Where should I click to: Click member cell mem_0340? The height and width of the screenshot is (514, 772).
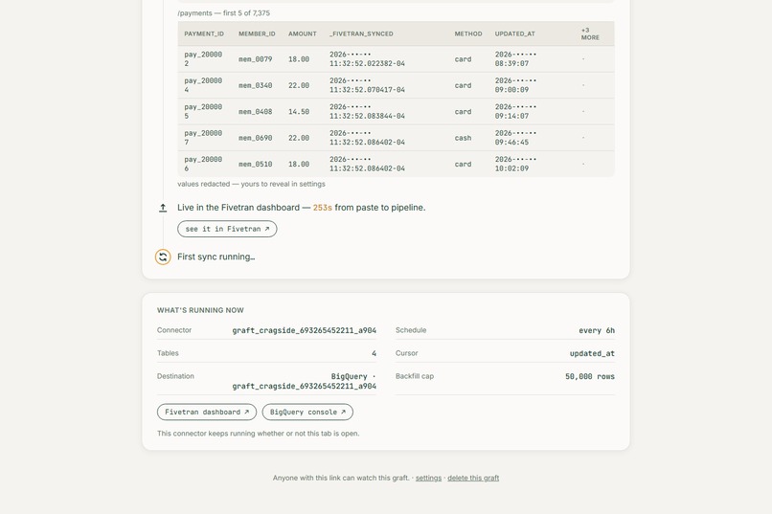pyautogui.click(x=256, y=85)
